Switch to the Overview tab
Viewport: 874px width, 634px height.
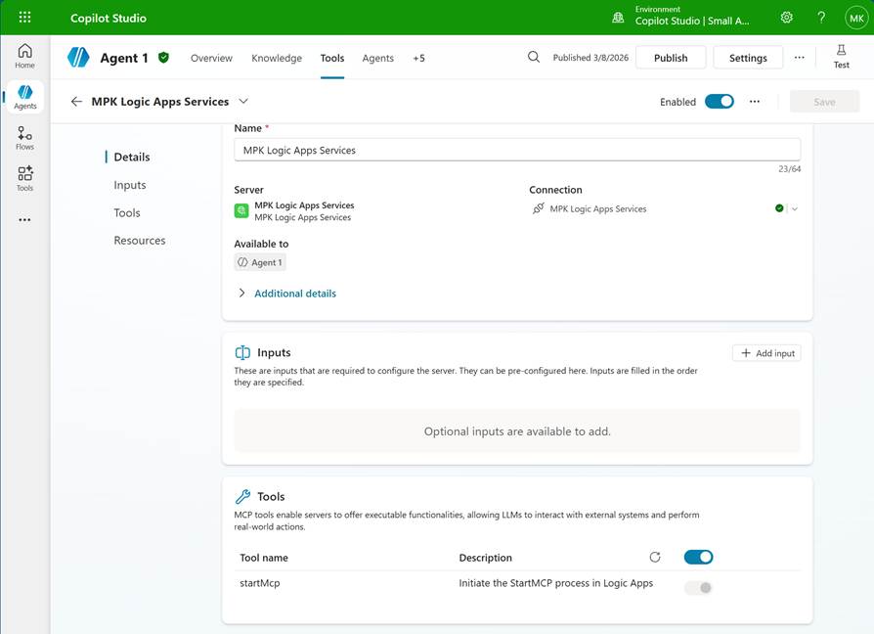(x=211, y=58)
